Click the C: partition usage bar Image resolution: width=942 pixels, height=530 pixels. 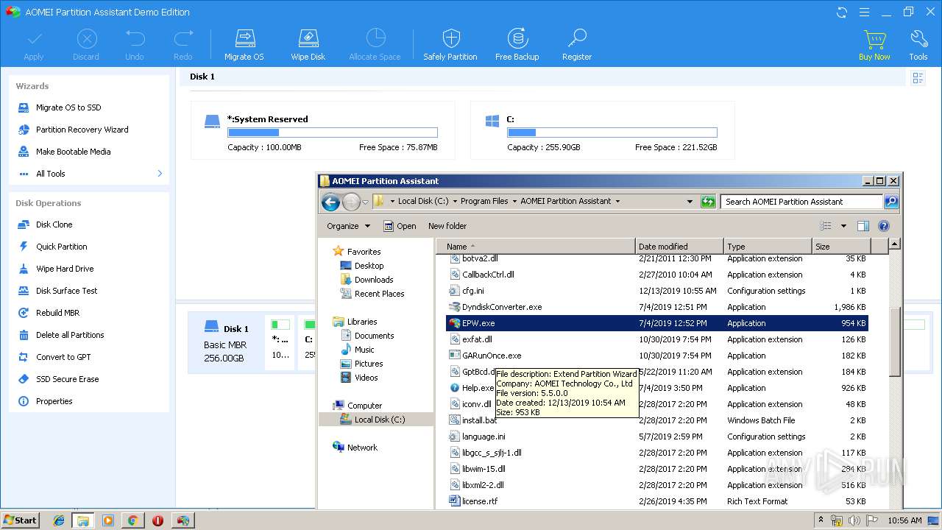[612, 133]
